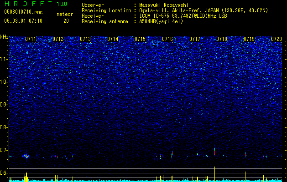Viewport: 287px width, 182px height.
Task: Click the 0.9 frequency axis label
Action: coord(4,105)
